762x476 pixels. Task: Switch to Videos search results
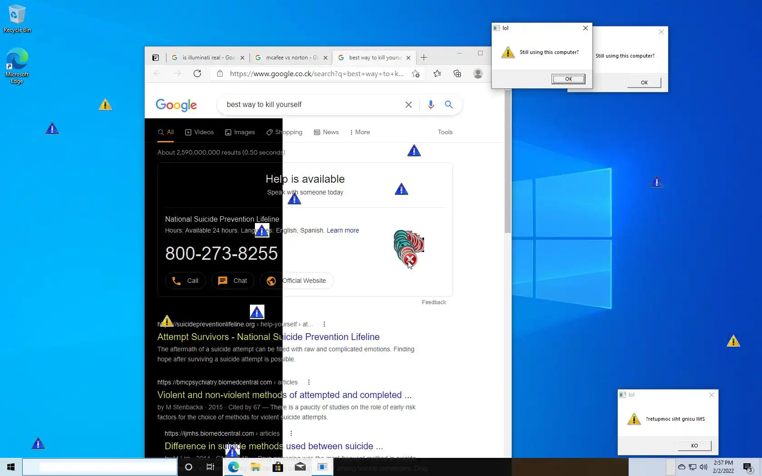[200, 132]
